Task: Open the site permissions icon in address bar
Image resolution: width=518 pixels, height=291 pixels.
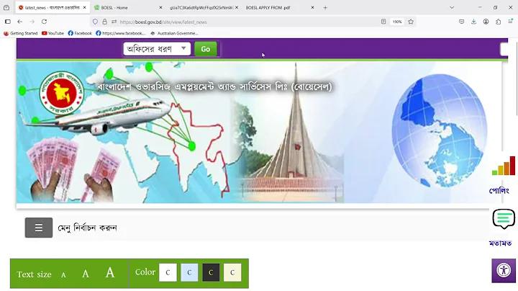Action: pyautogui.click(x=114, y=22)
